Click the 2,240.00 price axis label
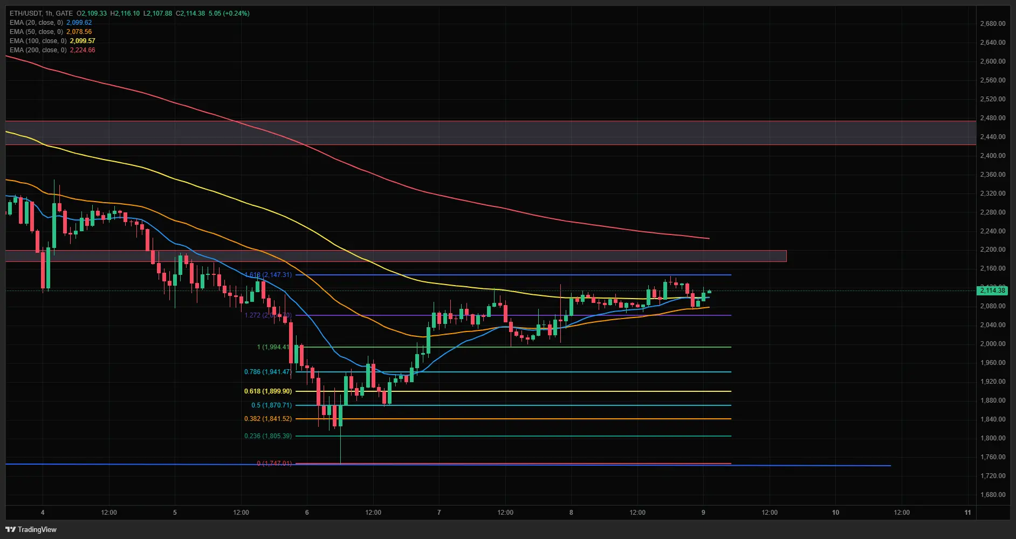 [x=992, y=231]
